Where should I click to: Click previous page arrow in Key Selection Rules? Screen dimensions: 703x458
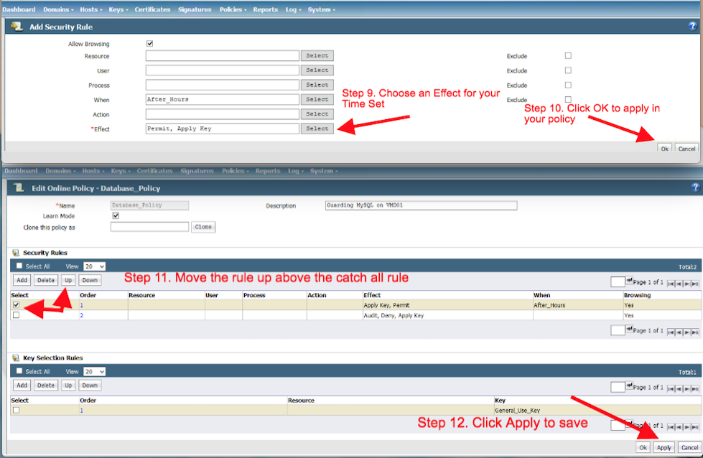click(679, 388)
